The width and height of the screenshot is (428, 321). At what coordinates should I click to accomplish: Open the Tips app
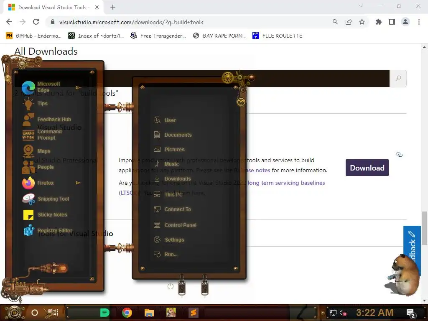click(36, 104)
